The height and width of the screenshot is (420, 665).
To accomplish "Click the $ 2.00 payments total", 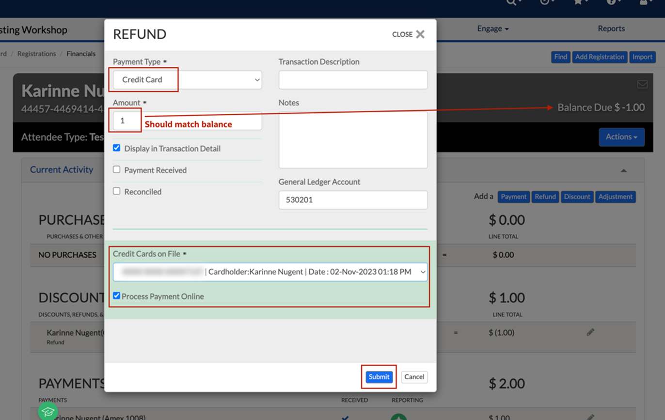I will (507, 384).
